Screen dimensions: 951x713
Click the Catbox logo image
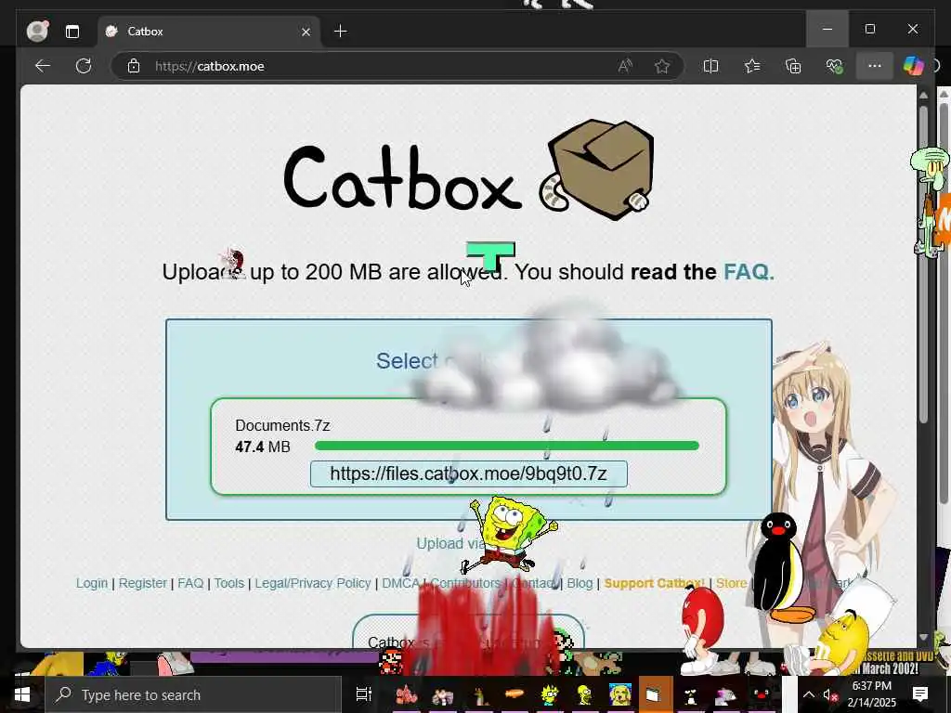tap(468, 171)
